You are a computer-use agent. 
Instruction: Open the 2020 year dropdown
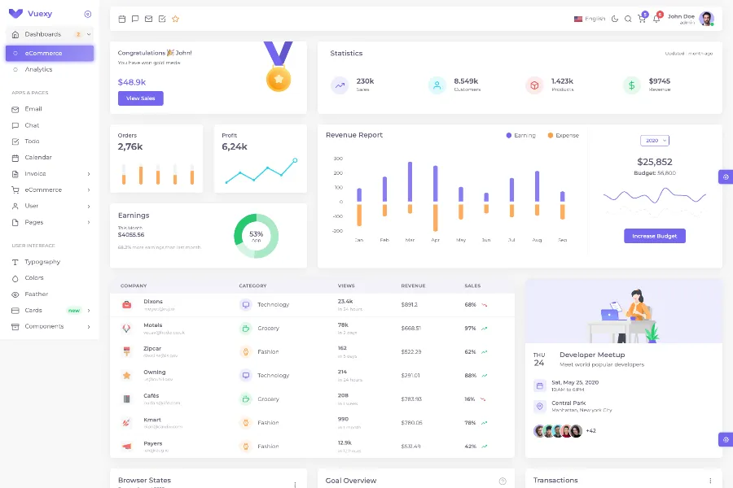[x=654, y=141]
